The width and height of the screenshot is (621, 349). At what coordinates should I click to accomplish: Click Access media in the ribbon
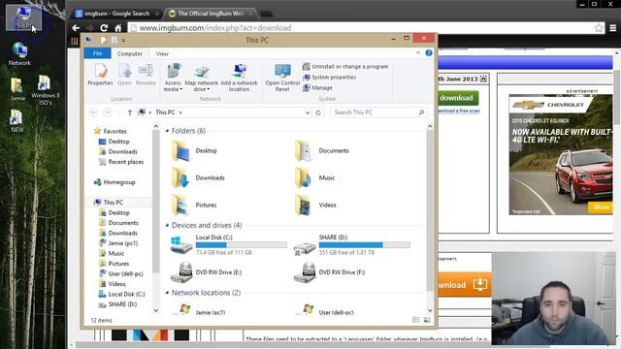[173, 78]
